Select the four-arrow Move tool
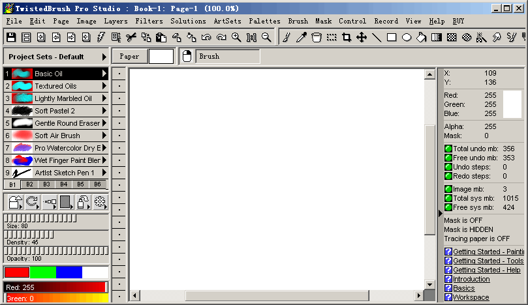The width and height of the screenshot is (528, 305). (x=362, y=37)
